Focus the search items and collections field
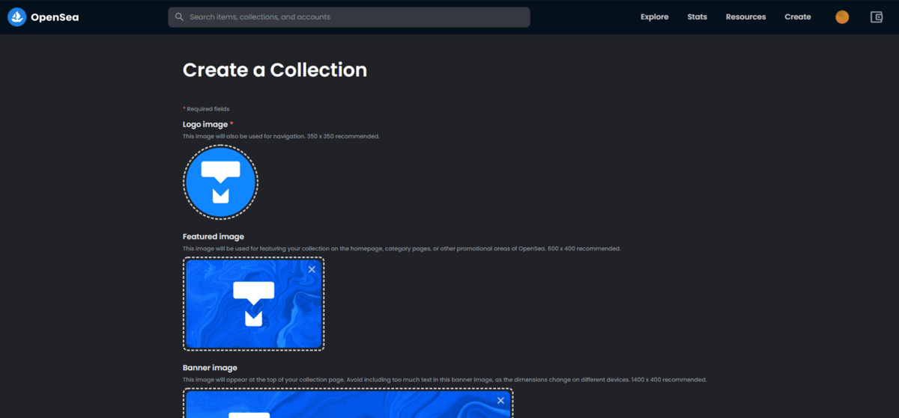899x418 pixels. tap(349, 17)
